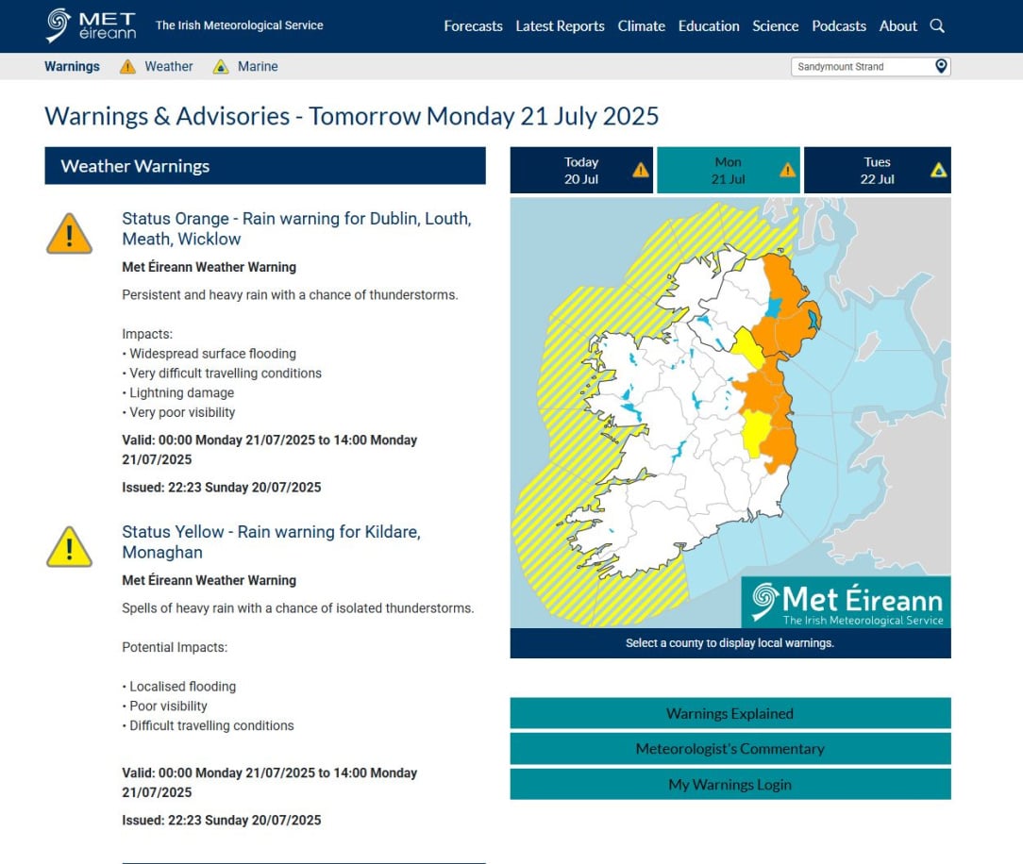Open the Podcasts menu

[838, 26]
